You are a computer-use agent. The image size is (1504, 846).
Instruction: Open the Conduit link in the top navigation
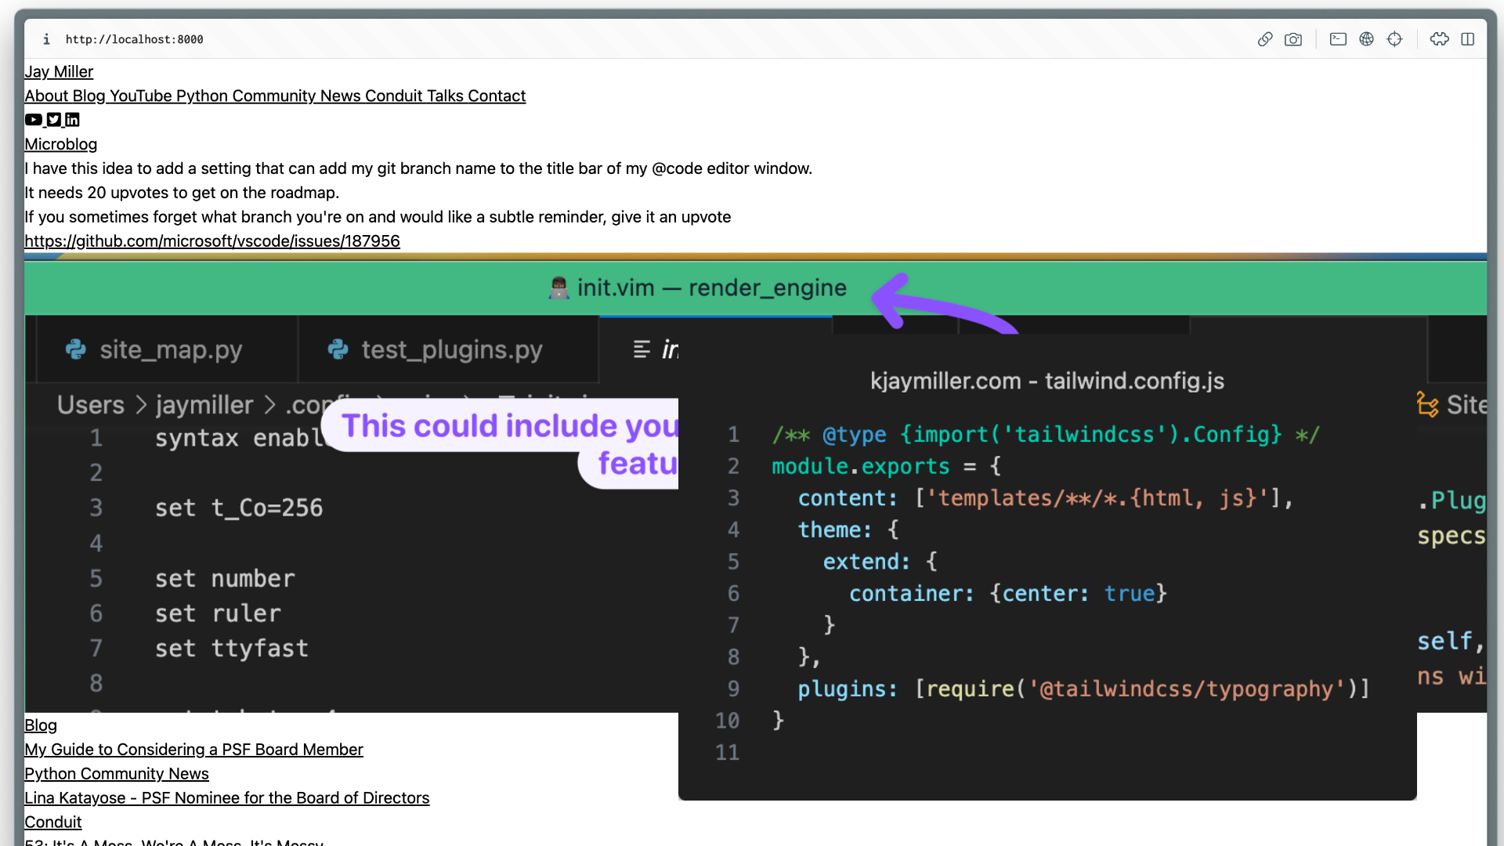click(394, 96)
